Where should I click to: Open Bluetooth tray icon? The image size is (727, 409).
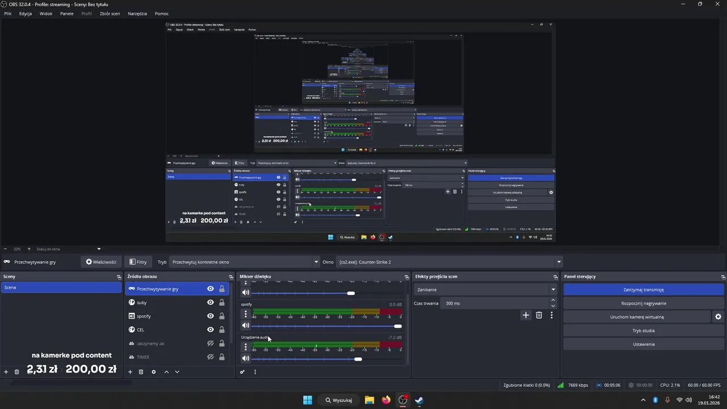pos(655,400)
